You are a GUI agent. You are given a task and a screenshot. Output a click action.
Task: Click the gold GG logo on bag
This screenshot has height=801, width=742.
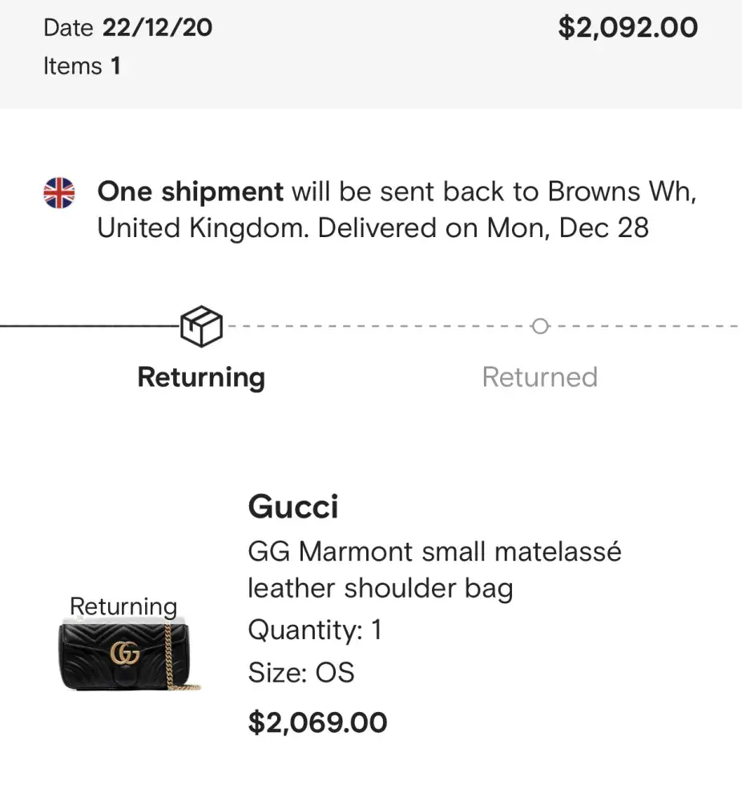(125, 654)
